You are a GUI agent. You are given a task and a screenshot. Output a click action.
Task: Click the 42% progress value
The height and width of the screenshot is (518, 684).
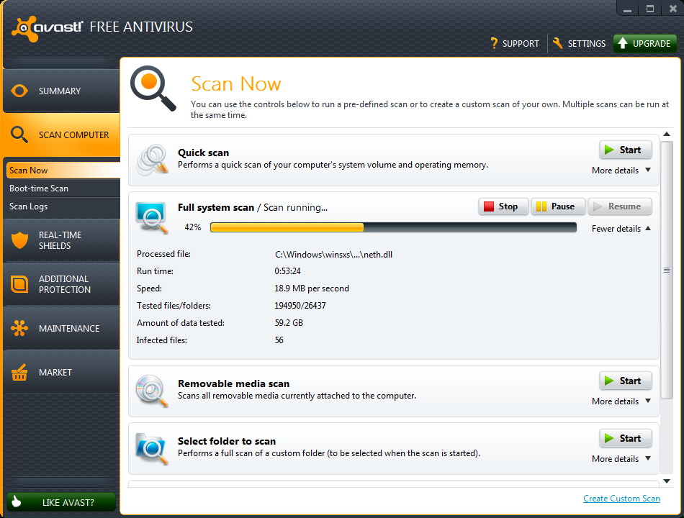point(193,227)
